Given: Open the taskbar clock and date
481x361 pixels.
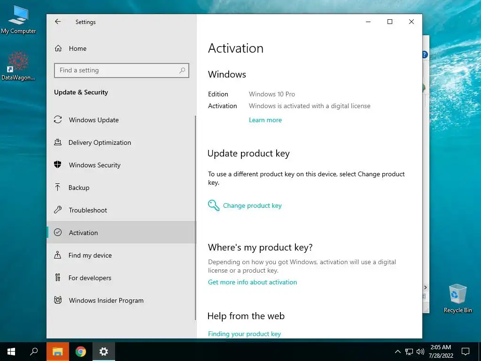Looking at the screenshot, I should tap(441, 352).
